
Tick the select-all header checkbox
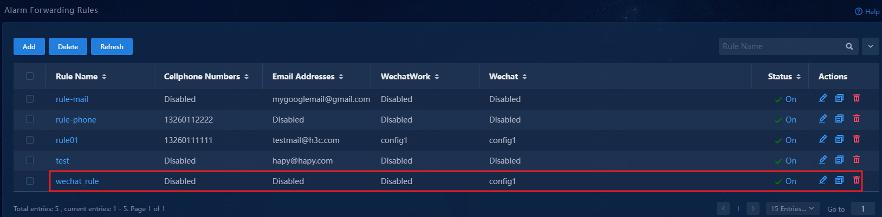pyautogui.click(x=30, y=76)
